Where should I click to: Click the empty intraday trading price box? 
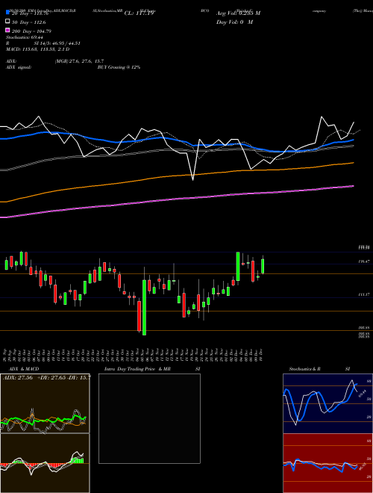(149, 418)
